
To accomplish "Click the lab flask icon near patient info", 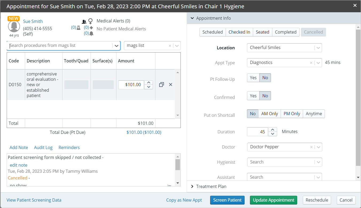I will point(79,27).
